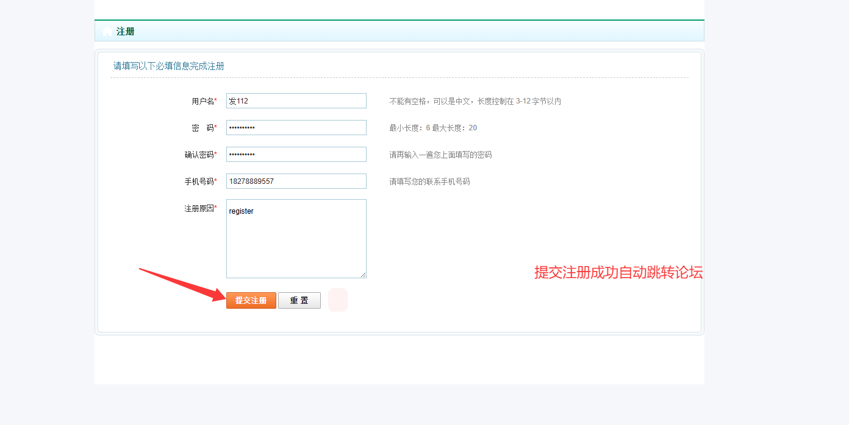Image resolution: width=849 pixels, height=425 pixels.
Task: Click the 注册原因 textarea resize handle
Action: (x=363, y=275)
